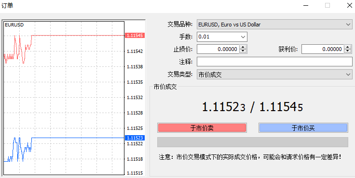
Task: Click the 1.11538 axis price label
Action: 135,67
